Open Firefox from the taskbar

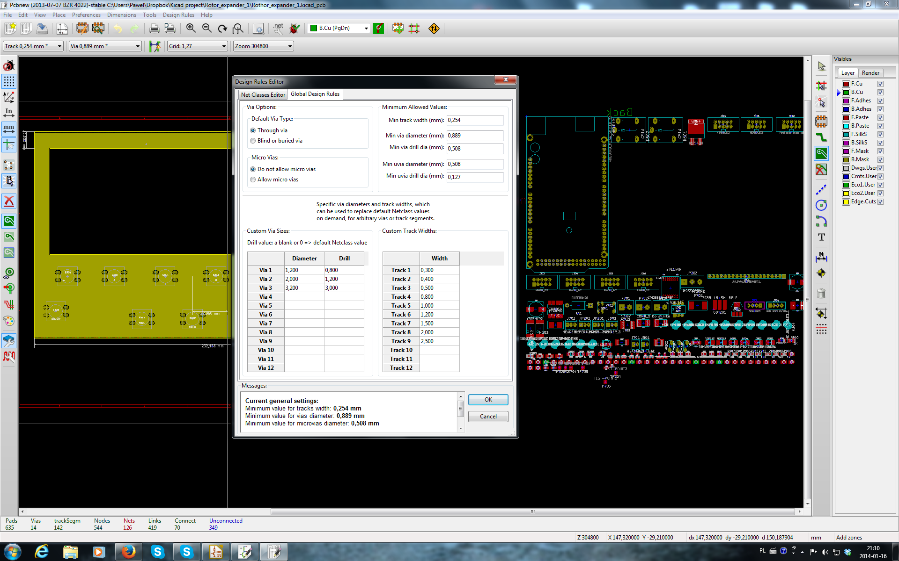click(x=128, y=552)
